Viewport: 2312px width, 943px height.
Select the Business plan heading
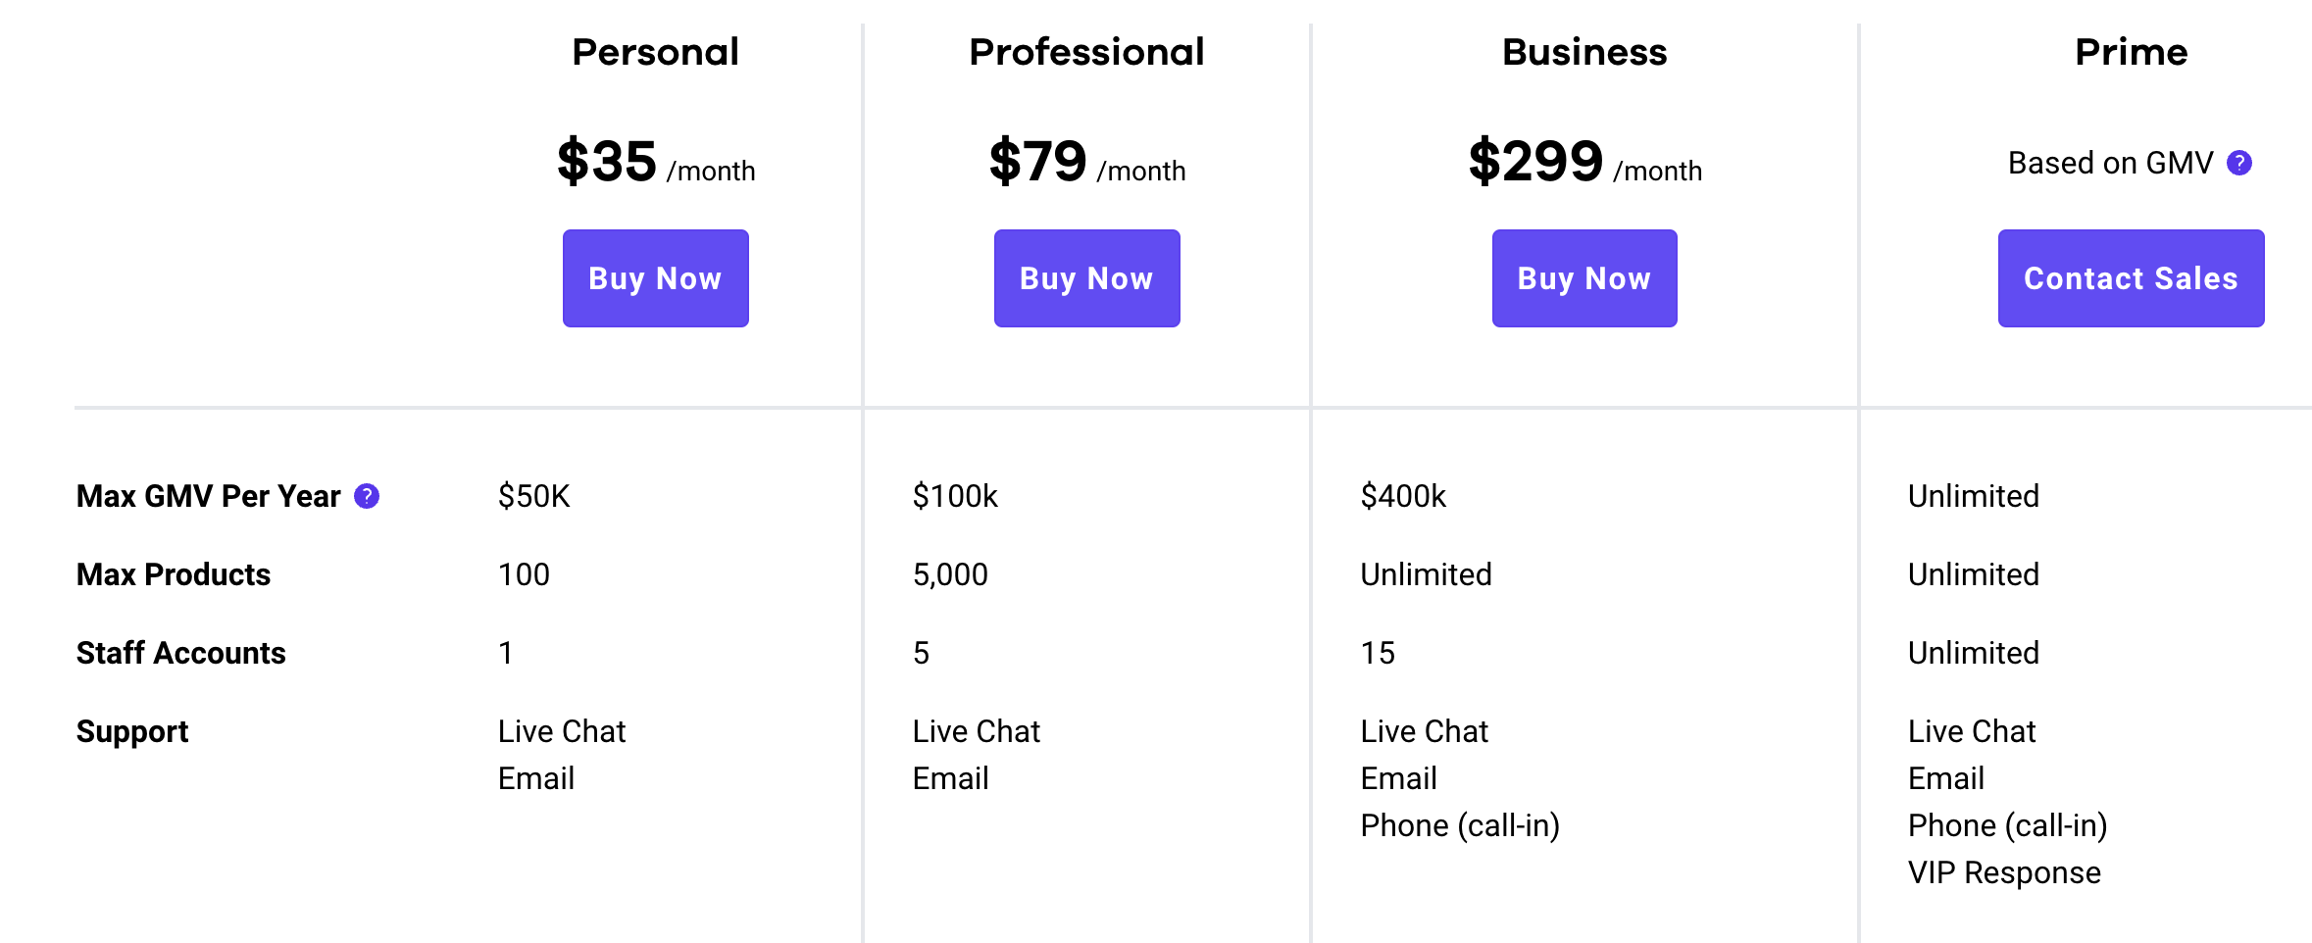click(1584, 52)
